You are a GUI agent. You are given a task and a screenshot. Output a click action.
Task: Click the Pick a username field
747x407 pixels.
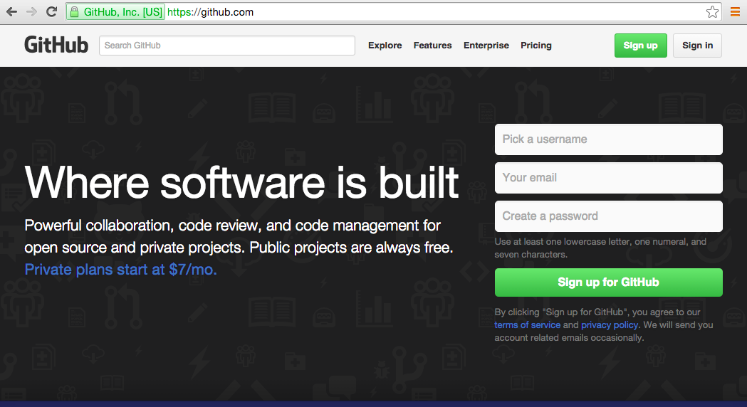608,139
